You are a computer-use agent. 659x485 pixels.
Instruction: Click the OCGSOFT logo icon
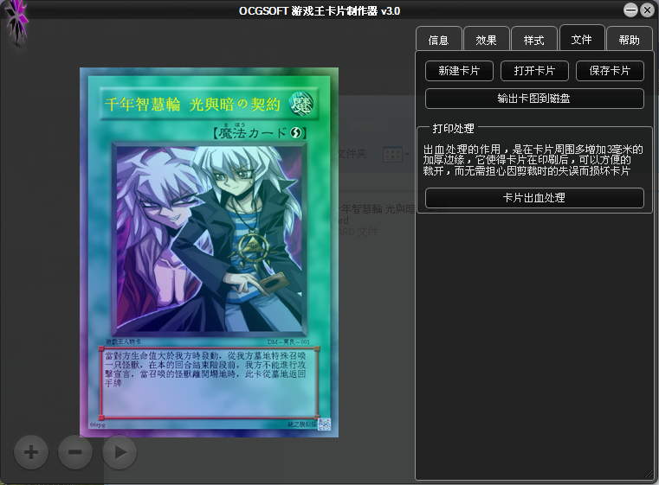coord(16,21)
